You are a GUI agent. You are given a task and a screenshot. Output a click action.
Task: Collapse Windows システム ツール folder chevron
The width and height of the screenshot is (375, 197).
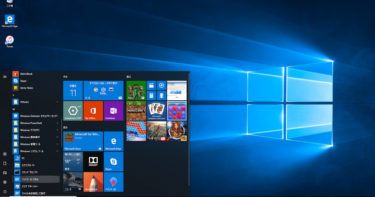point(57,151)
